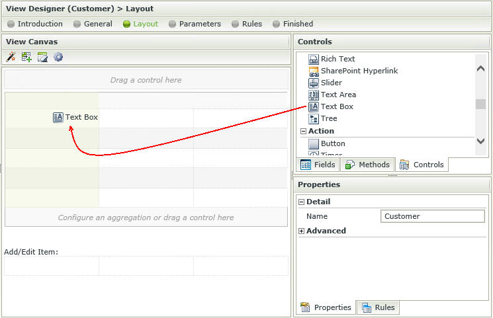
Task: Click the Advanced section heading
Action: click(x=326, y=231)
